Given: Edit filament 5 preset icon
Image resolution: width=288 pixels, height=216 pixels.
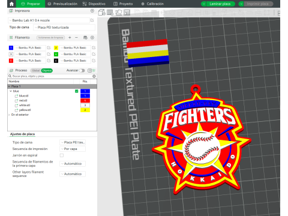Looking at the screenshot, I should click(x=49, y=61).
